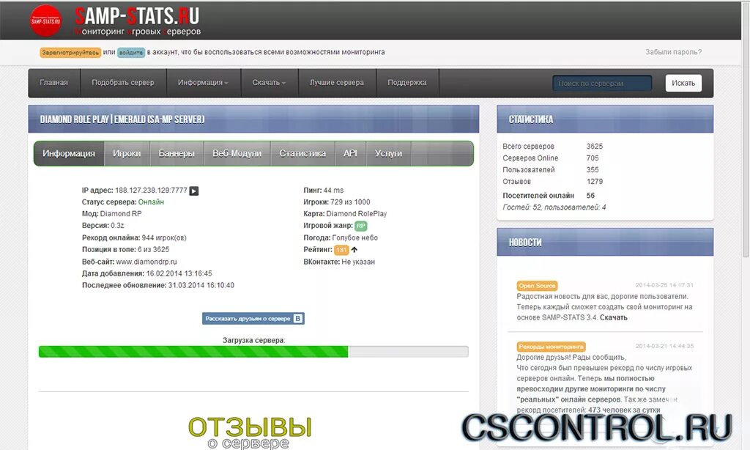This screenshot has width=750, height=450.
Task: Click the Последнее обновление 31.03.2014 text
Action: tap(158, 285)
